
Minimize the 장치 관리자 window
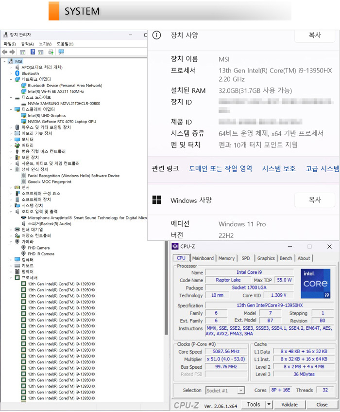130,35
